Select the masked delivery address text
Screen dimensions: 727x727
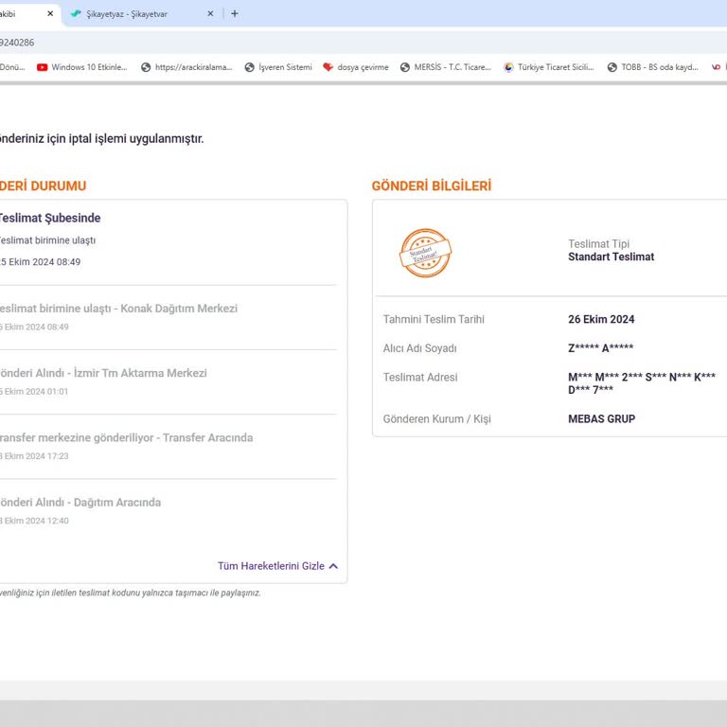point(642,383)
